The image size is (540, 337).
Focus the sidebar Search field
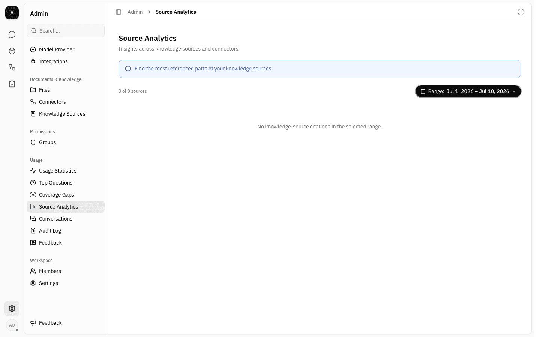[66, 31]
